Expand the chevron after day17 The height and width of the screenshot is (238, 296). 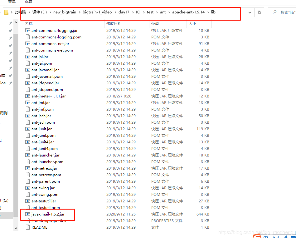coord(133,12)
